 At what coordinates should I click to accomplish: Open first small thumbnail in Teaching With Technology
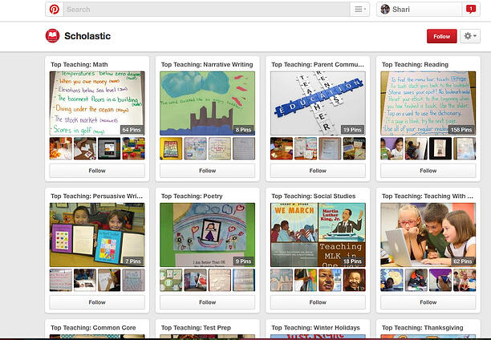coord(392,280)
